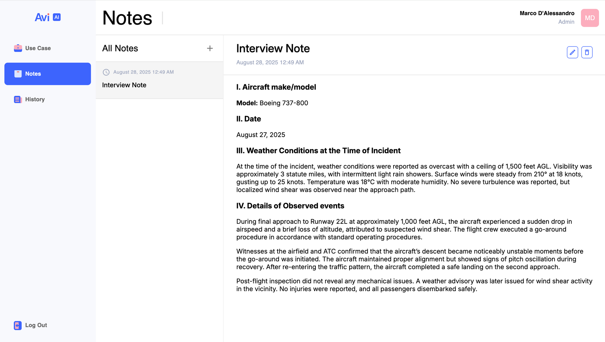Delete the Interview Note using the trash icon
The height and width of the screenshot is (342, 605).
587,52
